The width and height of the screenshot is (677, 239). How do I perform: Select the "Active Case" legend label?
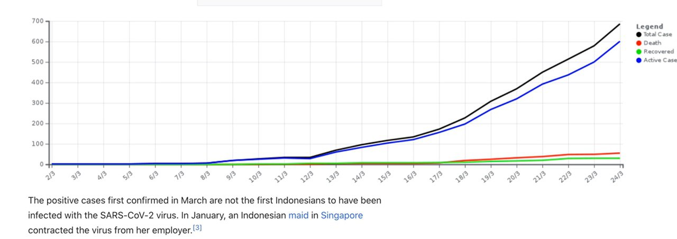pos(660,60)
